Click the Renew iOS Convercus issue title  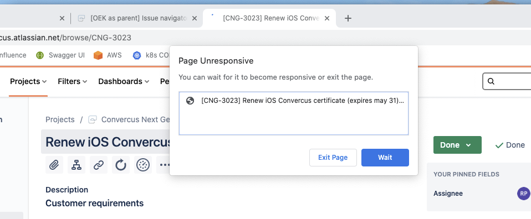[108, 142]
